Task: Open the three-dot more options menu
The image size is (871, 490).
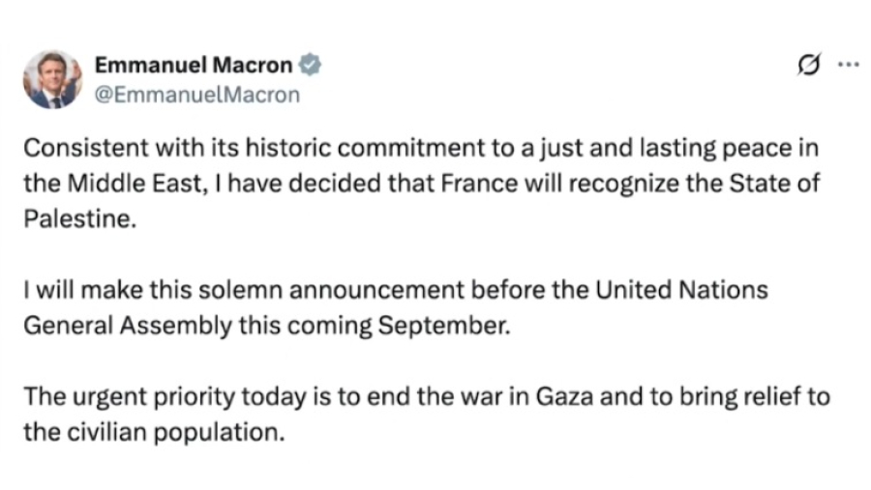Action: pos(848,66)
